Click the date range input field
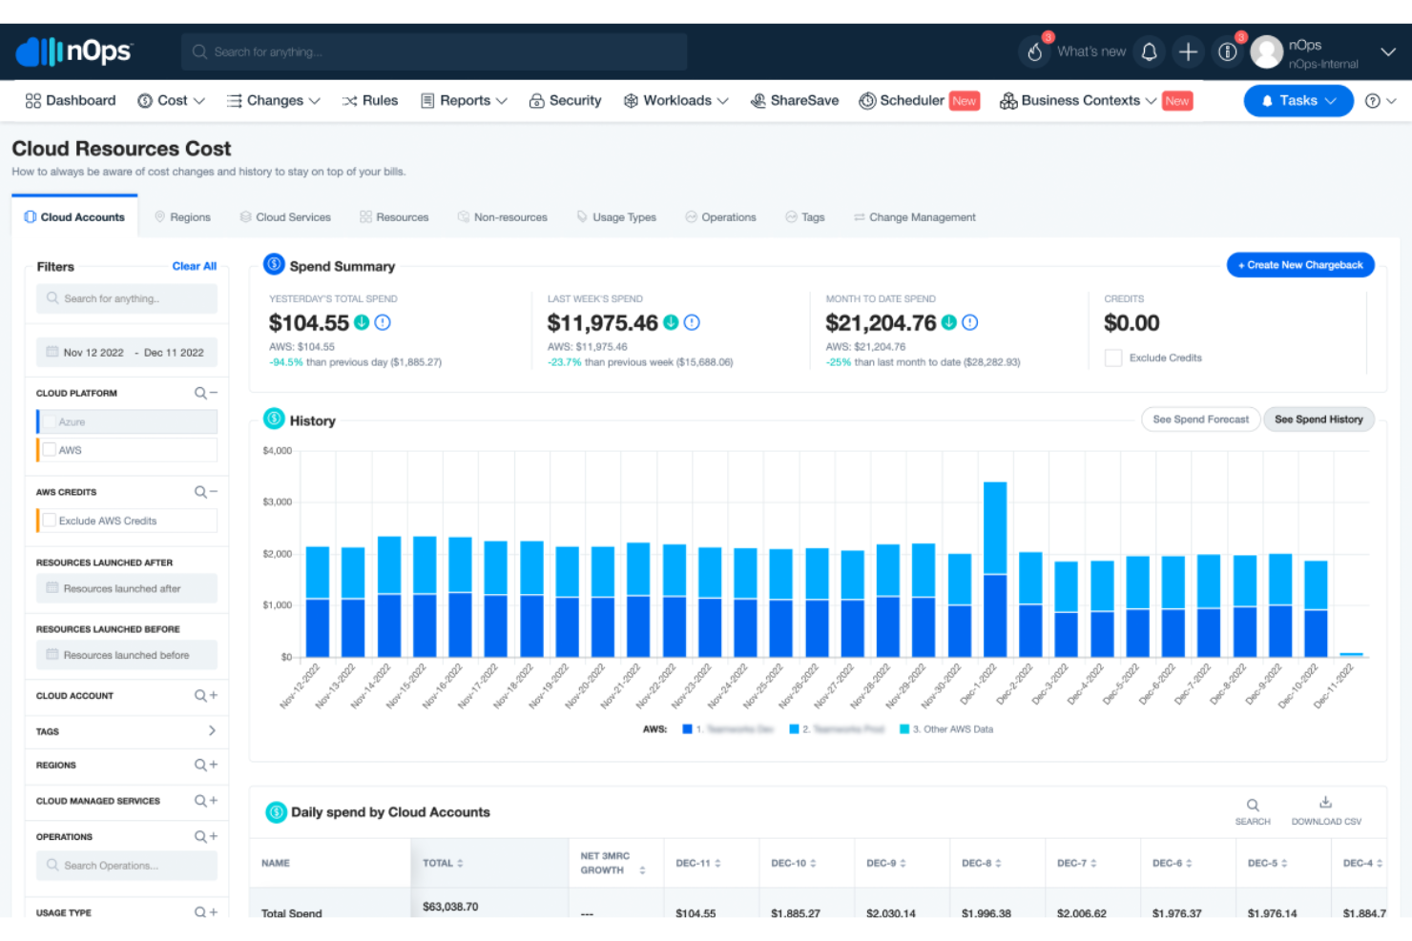 coord(126,352)
